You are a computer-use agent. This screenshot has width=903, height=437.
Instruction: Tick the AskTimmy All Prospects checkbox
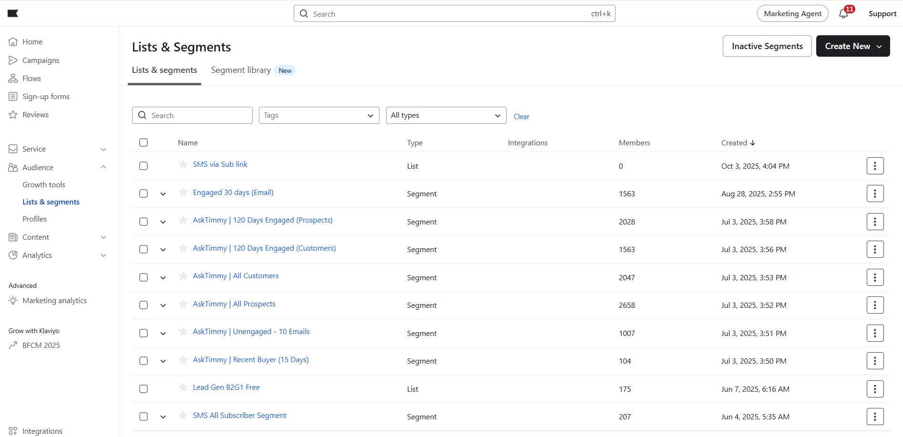[144, 305]
